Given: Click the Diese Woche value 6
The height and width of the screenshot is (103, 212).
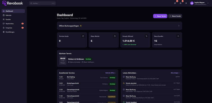Looking at the screenshot, I should [91, 41].
